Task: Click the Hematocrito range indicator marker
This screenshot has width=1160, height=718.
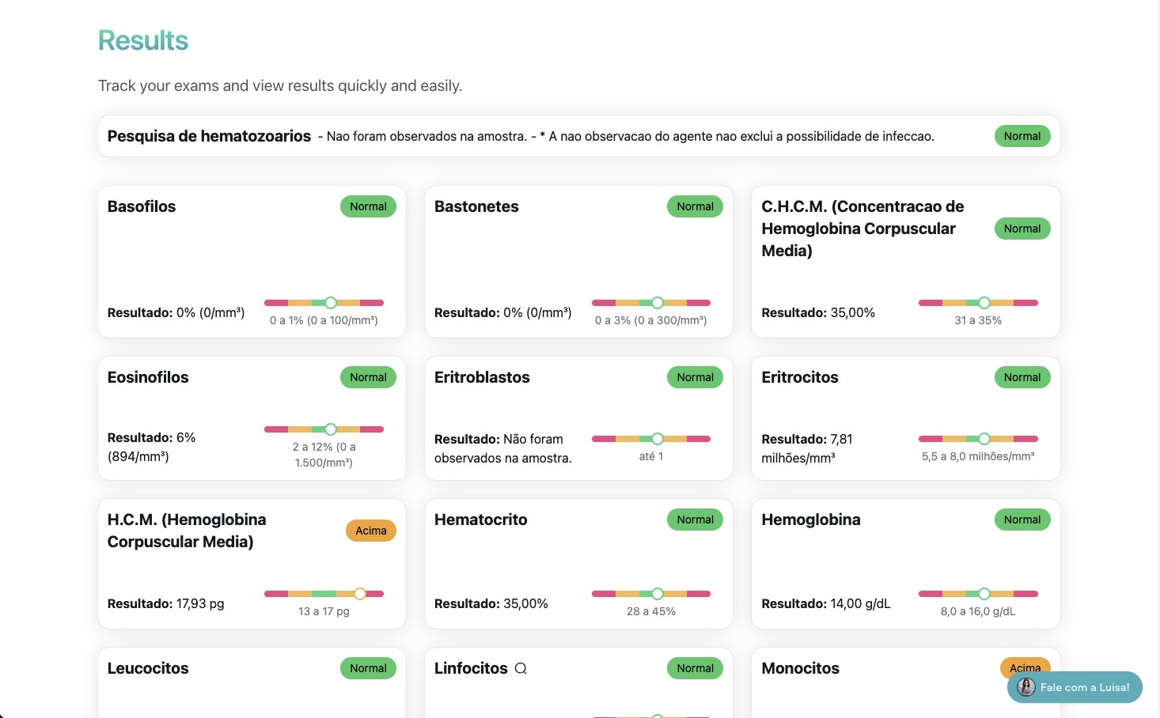Action: pos(658,594)
